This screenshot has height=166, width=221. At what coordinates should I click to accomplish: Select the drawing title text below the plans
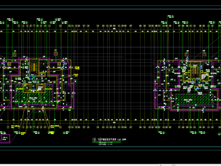(x=104, y=140)
